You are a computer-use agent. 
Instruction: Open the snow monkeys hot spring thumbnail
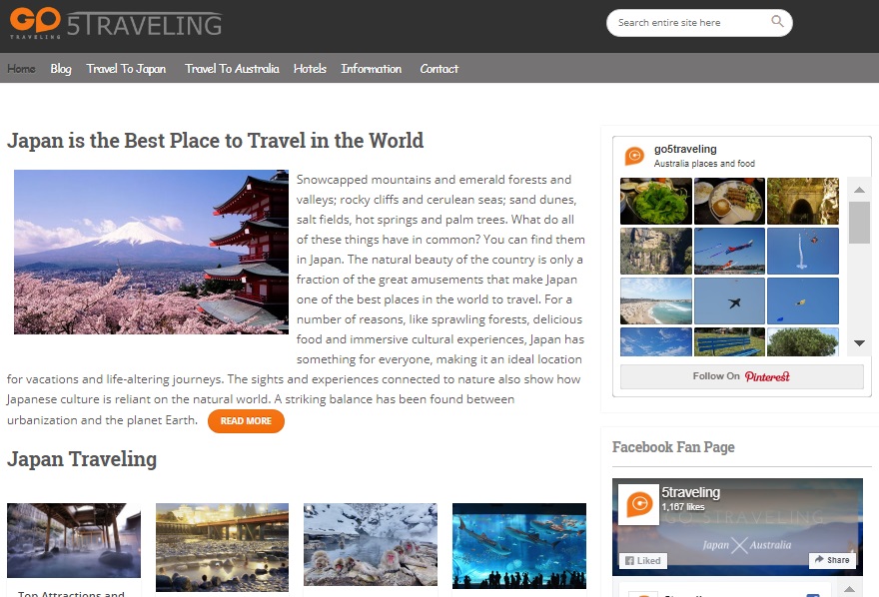point(371,544)
